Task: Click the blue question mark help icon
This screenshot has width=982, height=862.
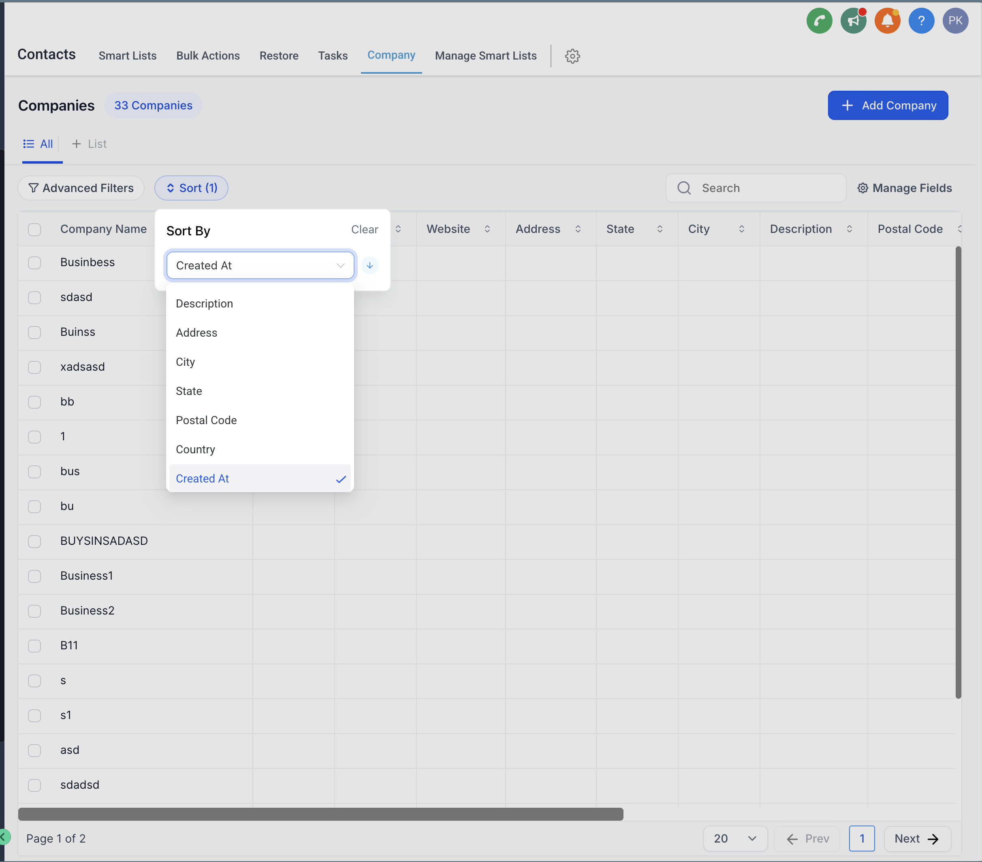Action: tap(921, 21)
